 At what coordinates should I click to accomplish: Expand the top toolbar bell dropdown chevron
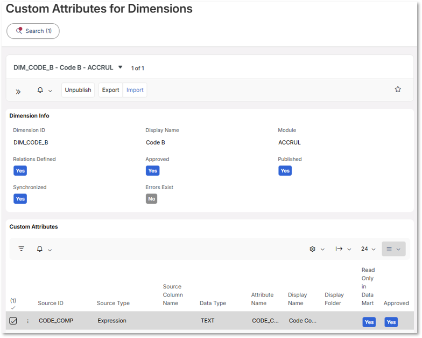[50, 91]
